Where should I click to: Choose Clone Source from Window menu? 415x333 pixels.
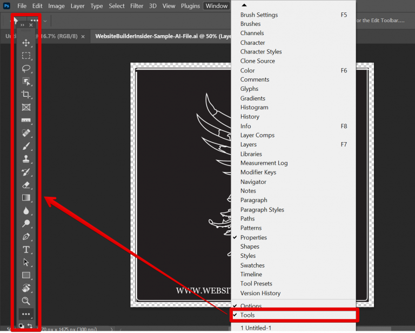click(x=293, y=61)
